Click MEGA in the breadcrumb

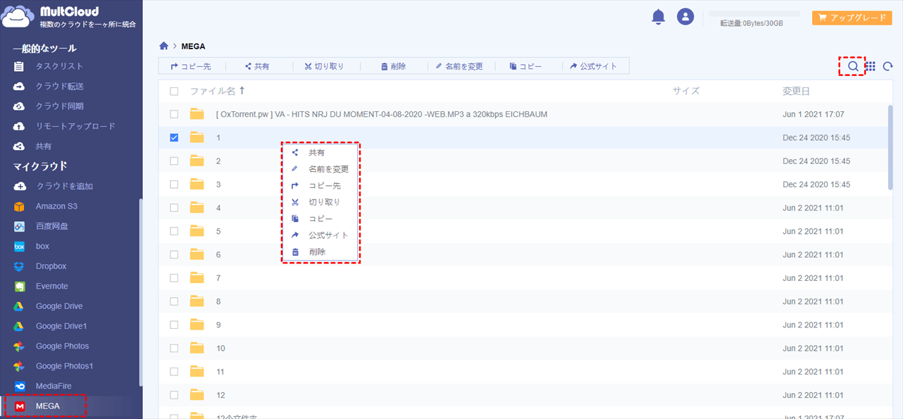click(x=194, y=46)
